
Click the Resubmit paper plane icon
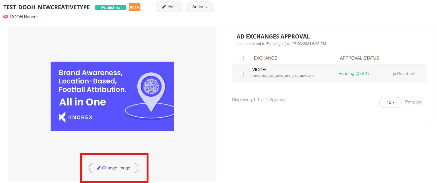tap(395, 74)
